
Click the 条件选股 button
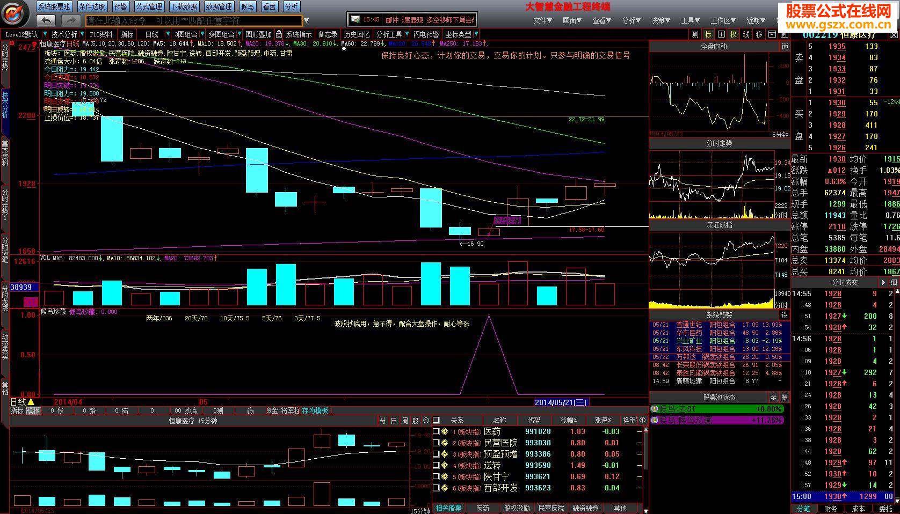(x=92, y=6)
